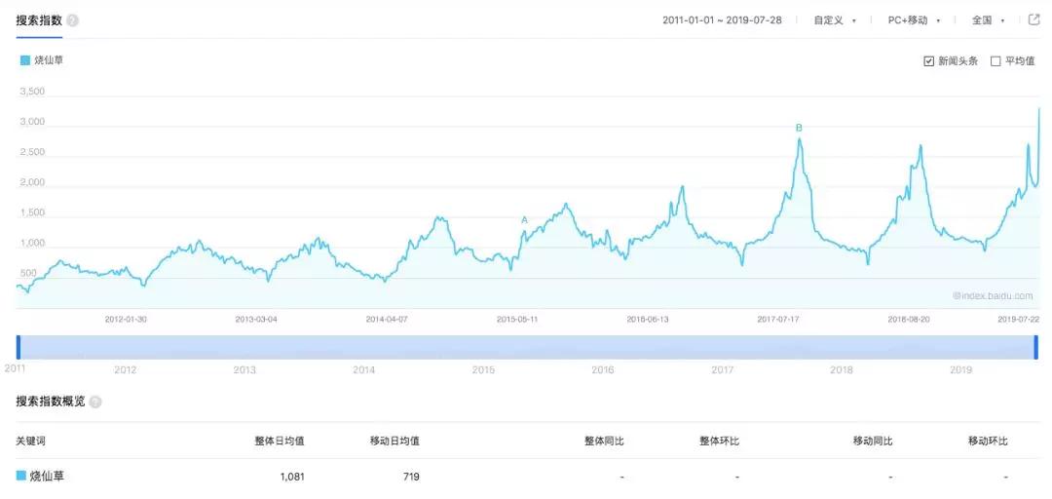Click the 烧仙草 legend label above chart
This screenshot has width=1052, height=499.
coord(49,60)
